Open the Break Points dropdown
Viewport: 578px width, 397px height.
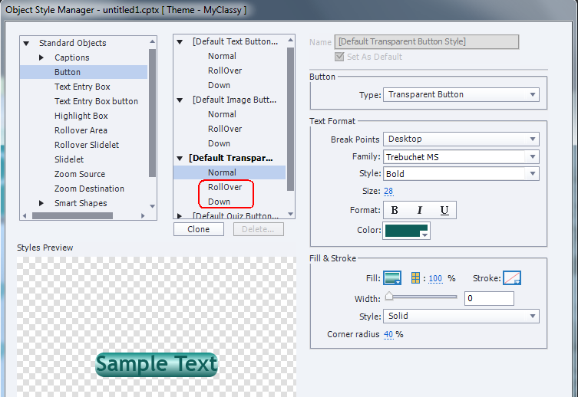click(x=461, y=139)
